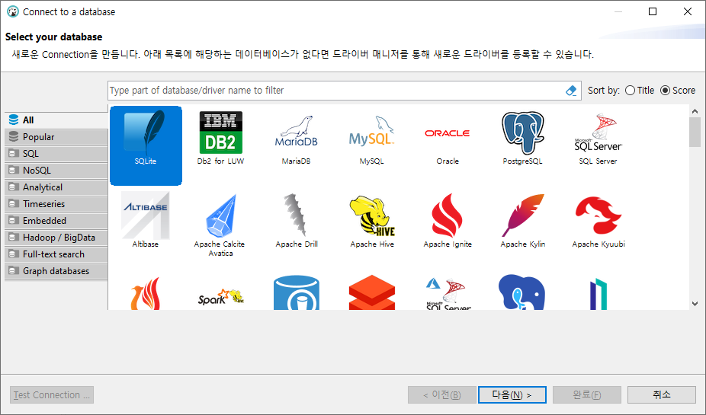Pick the MySQL database driver
This screenshot has height=415, width=706.
372,139
